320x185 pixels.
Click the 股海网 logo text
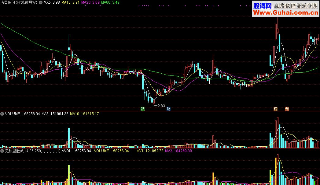tap(262, 6)
